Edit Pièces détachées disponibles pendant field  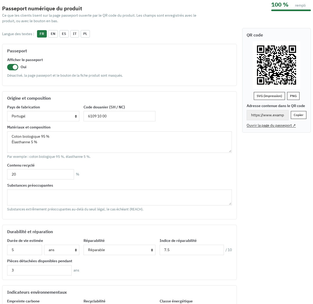[39, 270]
